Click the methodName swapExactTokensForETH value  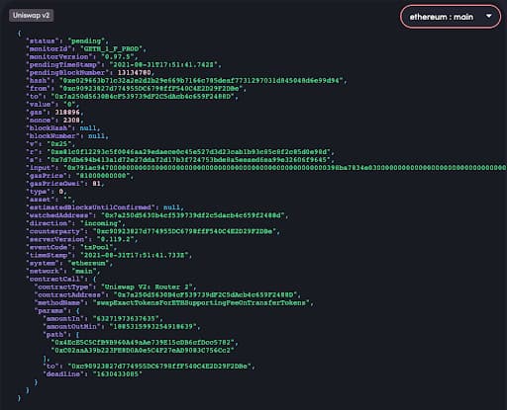(x=201, y=302)
